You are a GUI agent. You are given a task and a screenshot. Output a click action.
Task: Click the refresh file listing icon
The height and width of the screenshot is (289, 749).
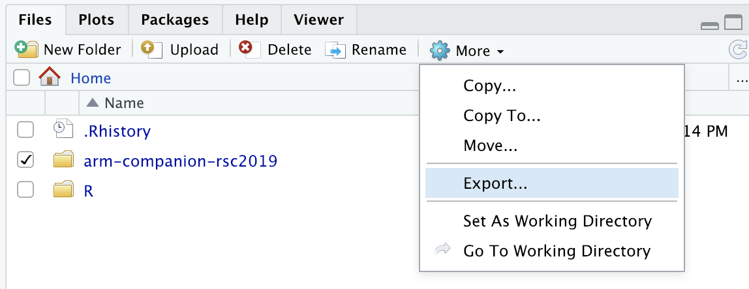738,49
